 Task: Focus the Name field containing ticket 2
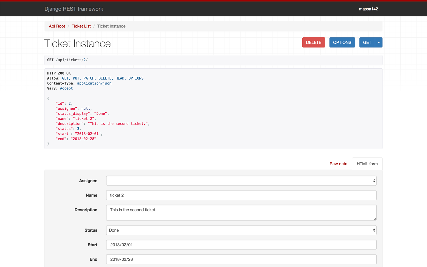click(241, 195)
